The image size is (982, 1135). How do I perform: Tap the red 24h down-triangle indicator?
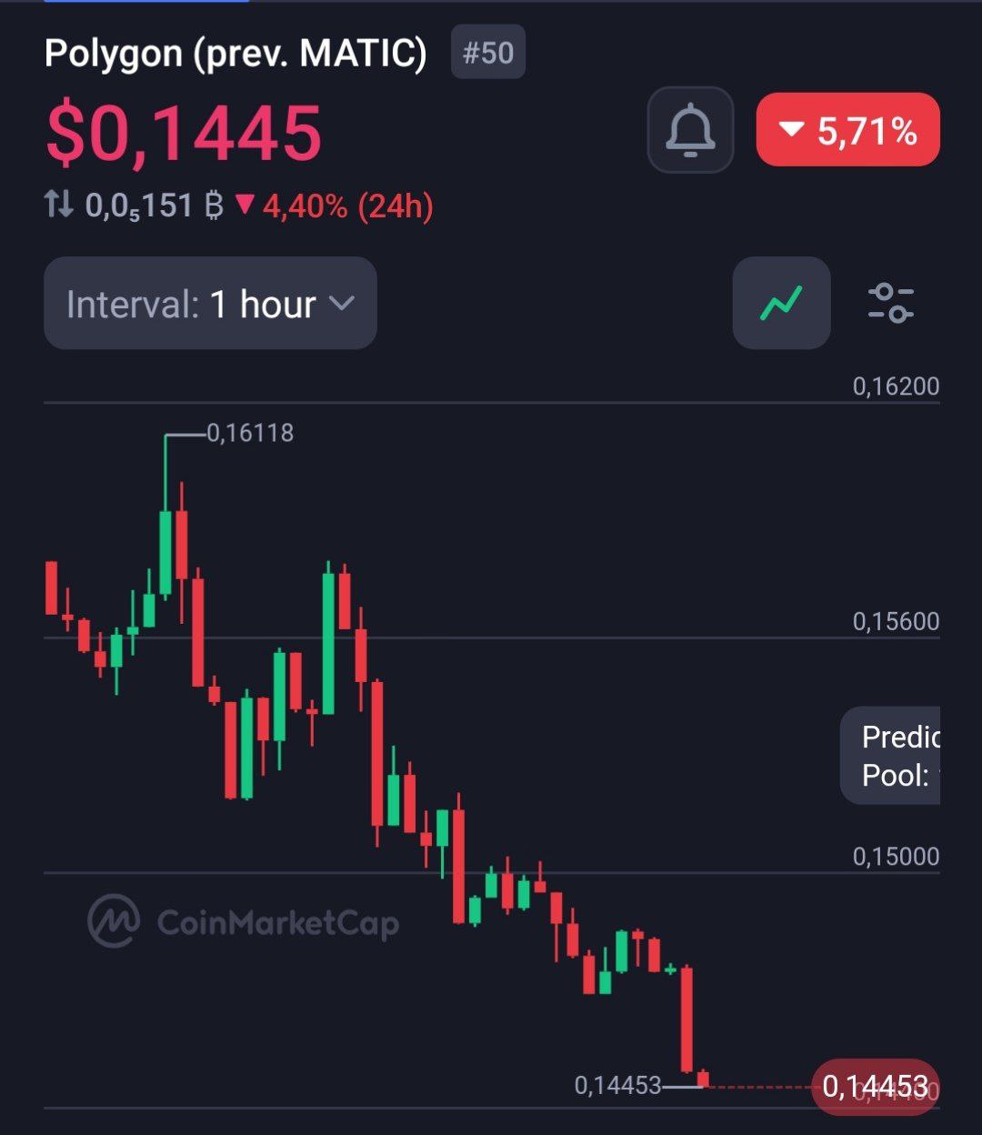[245, 206]
